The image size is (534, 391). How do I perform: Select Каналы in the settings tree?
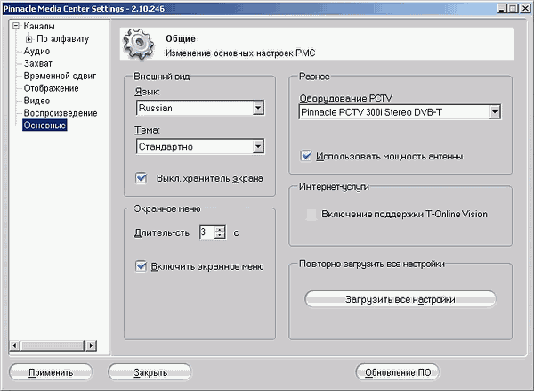click(x=39, y=26)
